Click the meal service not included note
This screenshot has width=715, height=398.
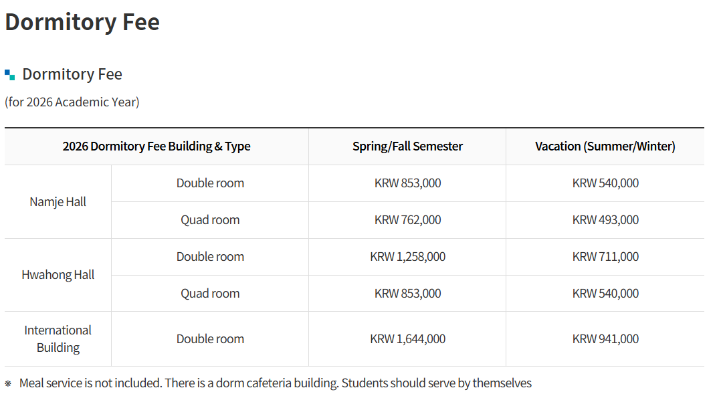pos(275,383)
